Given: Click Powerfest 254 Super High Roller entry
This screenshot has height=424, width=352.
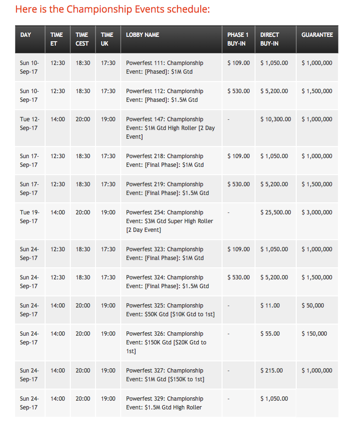Looking at the screenshot, I should [x=169, y=221].
